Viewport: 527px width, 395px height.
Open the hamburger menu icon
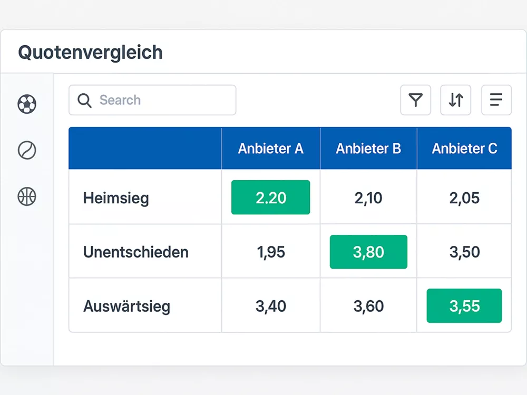click(496, 100)
